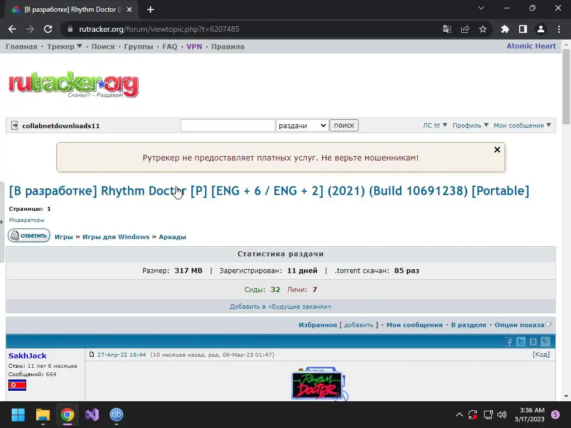Image resolution: width=571 pixels, height=428 pixels.
Task: Click the rutracker.org logo
Action: (x=74, y=85)
